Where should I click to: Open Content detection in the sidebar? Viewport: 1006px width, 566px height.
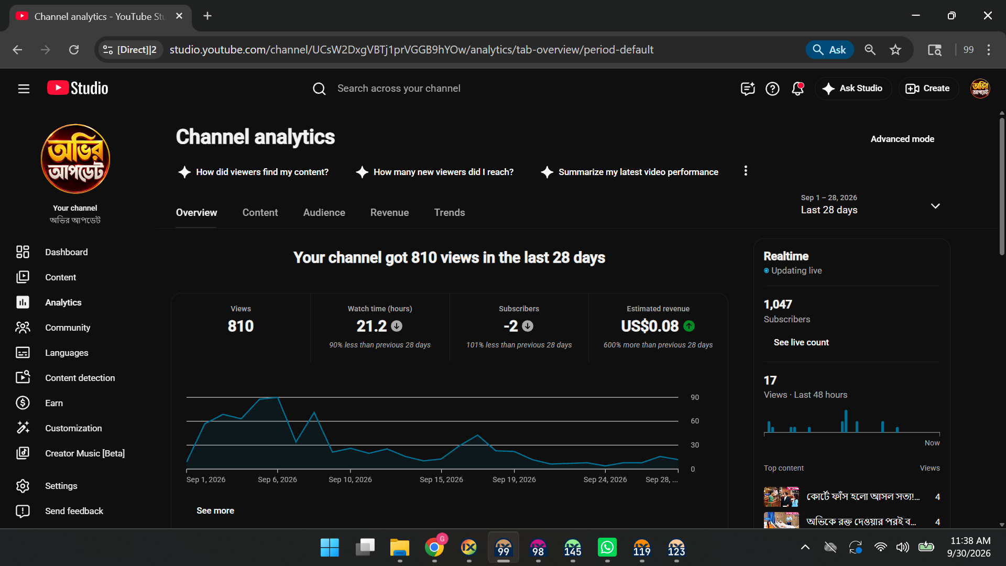79,378
